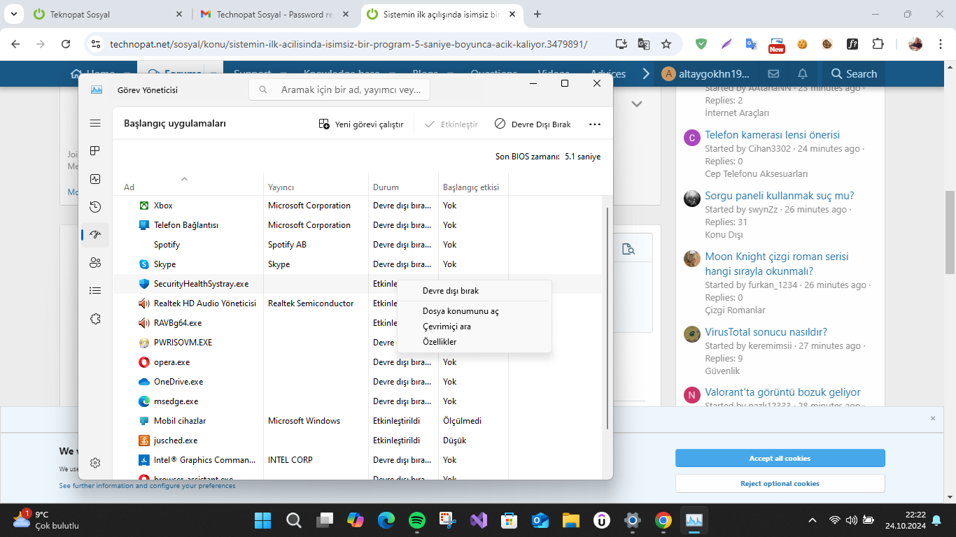The width and height of the screenshot is (956, 537).
Task: Open Task Manager settings gear
Action: [95, 462]
